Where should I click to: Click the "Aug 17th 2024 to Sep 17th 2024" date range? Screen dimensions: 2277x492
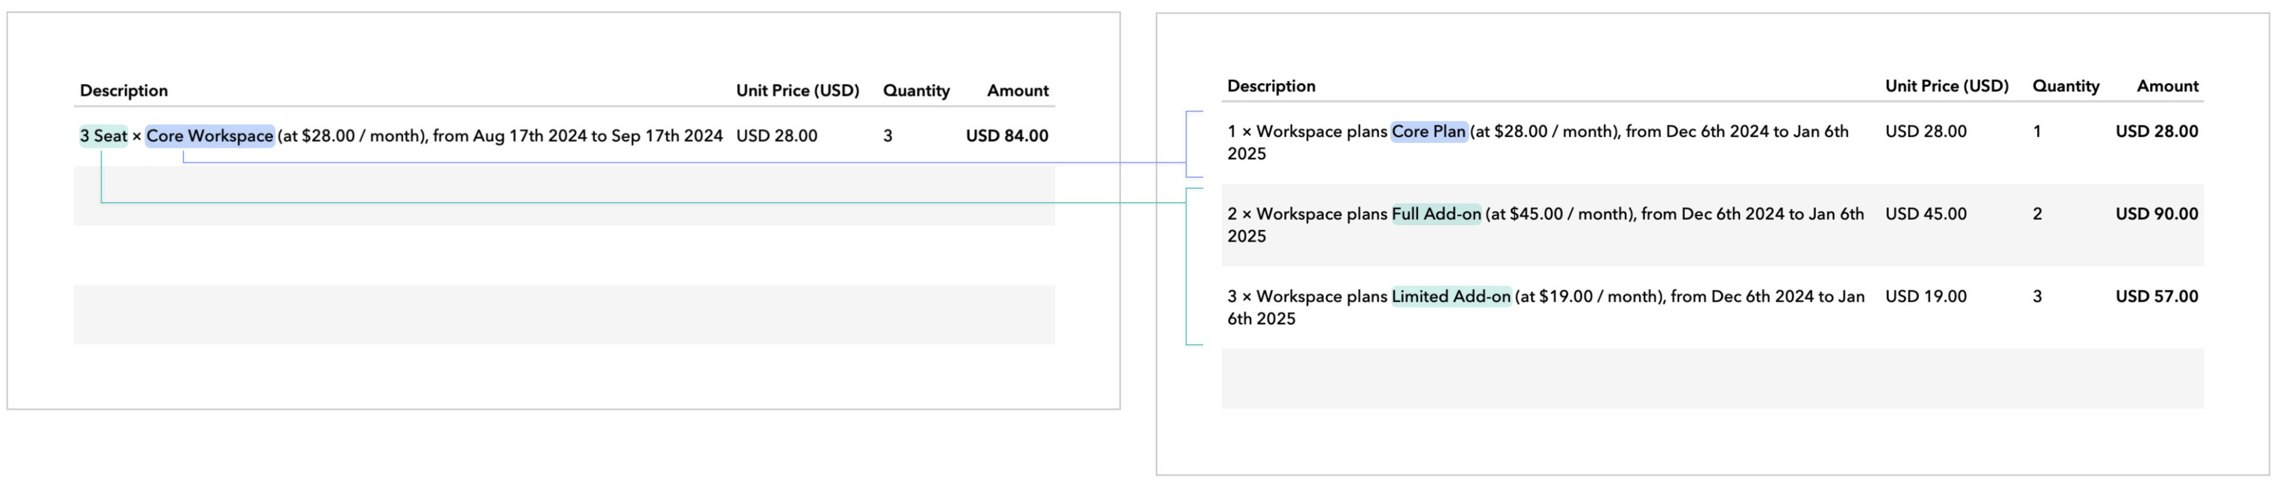pyautogui.click(x=597, y=136)
